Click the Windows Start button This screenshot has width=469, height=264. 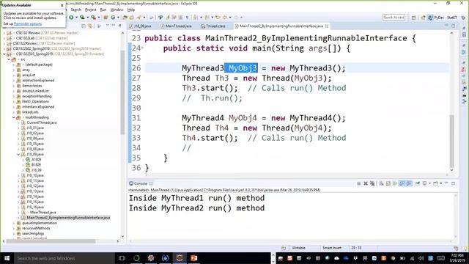tap(7, 258)
